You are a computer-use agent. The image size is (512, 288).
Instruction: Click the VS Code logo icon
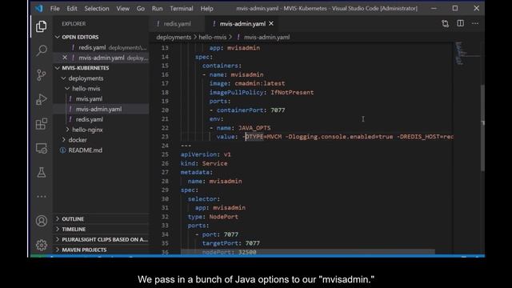(x=39, y=9)
